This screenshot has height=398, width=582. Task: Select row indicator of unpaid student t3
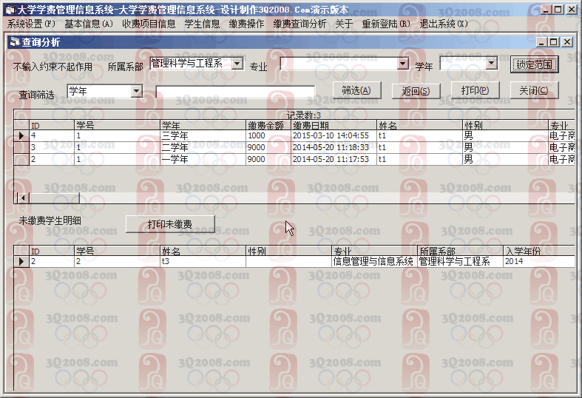click(x=21, y=261)
